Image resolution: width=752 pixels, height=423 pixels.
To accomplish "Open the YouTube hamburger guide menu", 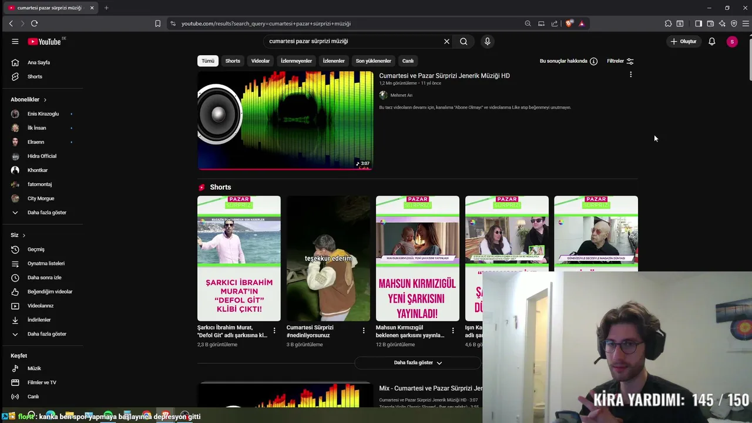I will pos(15,41).
